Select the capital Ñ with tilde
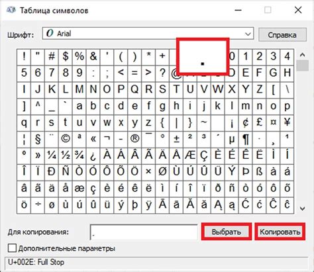This screenshot has height=272, width=314. point(66,173)
